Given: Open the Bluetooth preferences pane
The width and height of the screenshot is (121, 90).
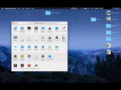Looking at the screenshot, I should coord(43,47).
